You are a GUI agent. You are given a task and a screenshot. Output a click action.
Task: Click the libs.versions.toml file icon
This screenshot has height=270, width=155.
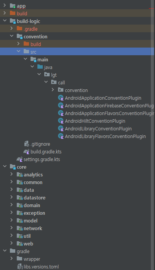click(x=20, y=267)
